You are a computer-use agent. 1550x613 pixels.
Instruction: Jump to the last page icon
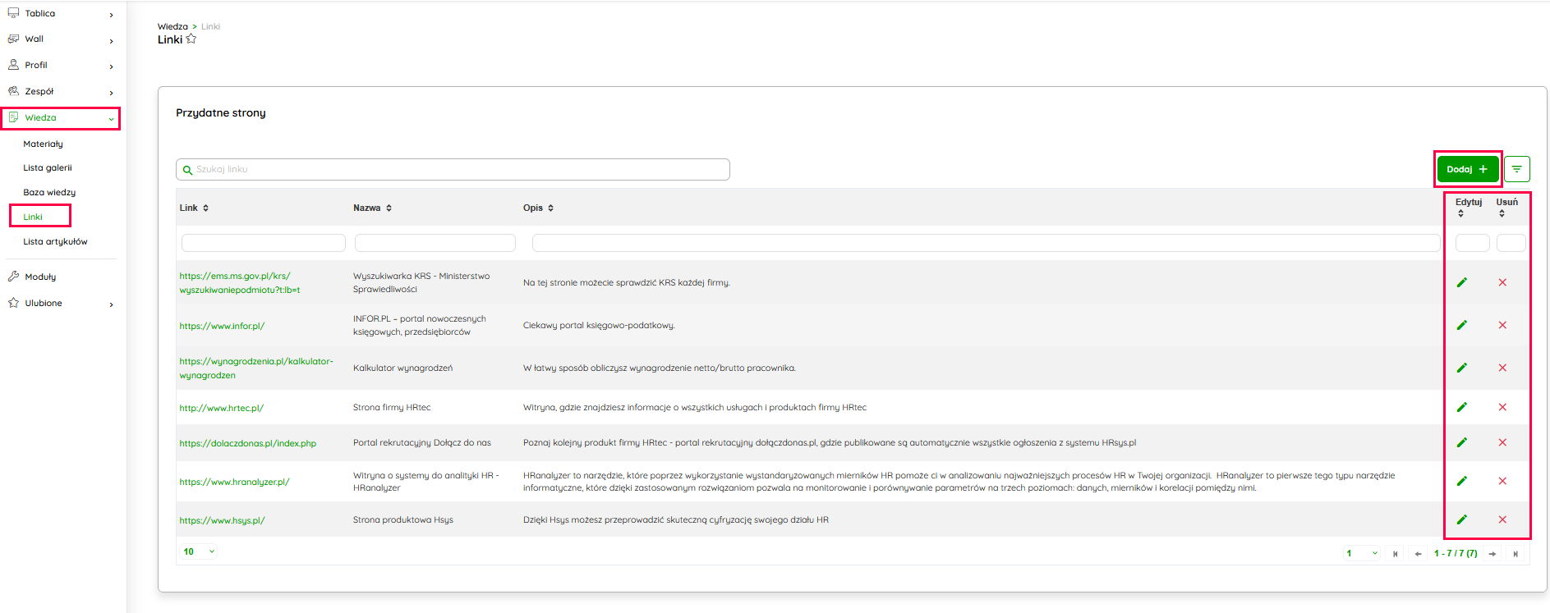pos(1515,553)
